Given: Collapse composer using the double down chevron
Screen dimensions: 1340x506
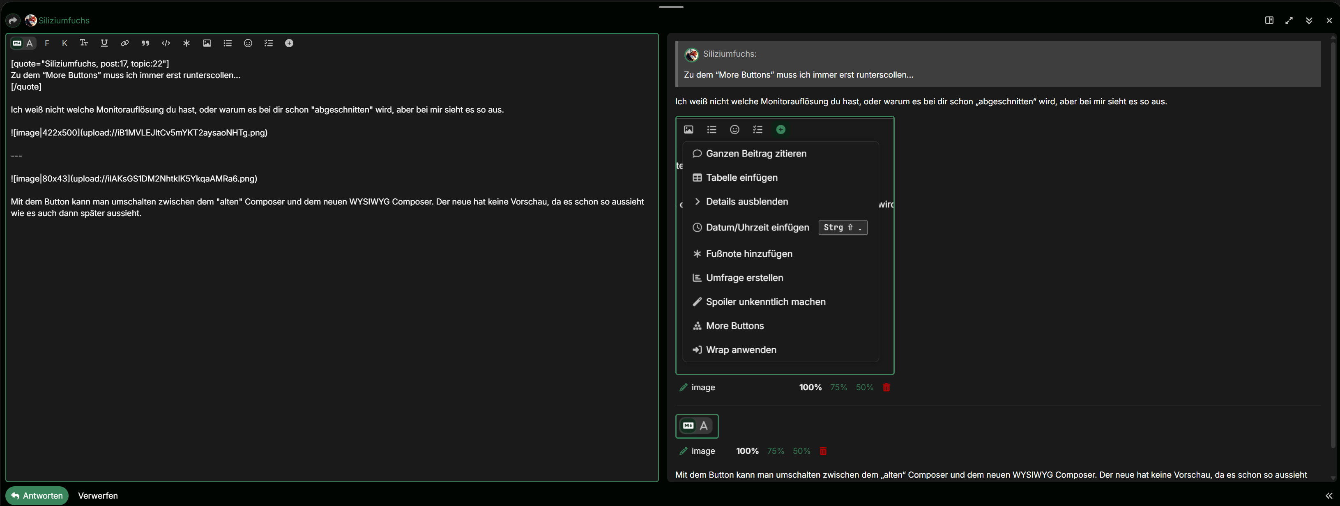Looking at the screenshot, I should (1309, 20).
